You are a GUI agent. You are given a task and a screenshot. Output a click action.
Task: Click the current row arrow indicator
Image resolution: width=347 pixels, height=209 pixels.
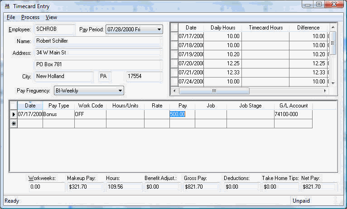click(x=14, y=114)
